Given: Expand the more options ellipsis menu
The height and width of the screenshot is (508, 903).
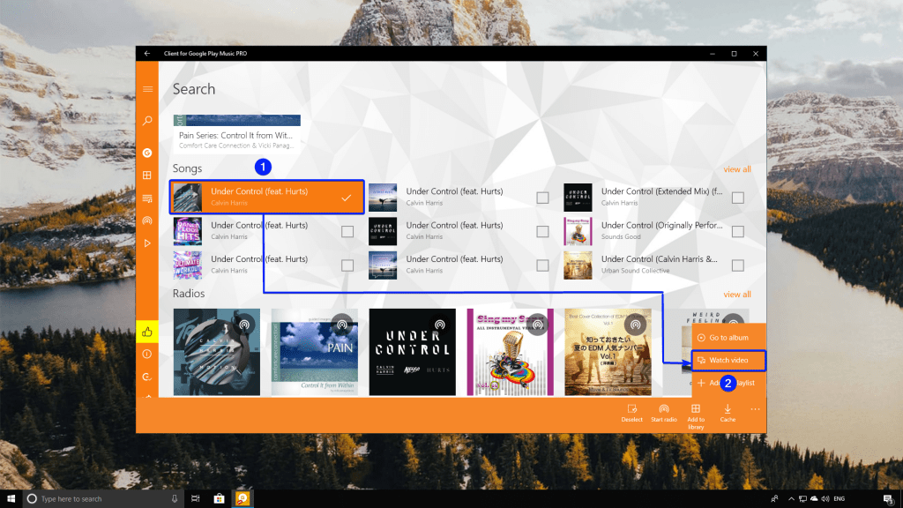Looking at the screenshot, I should (755, 409).
